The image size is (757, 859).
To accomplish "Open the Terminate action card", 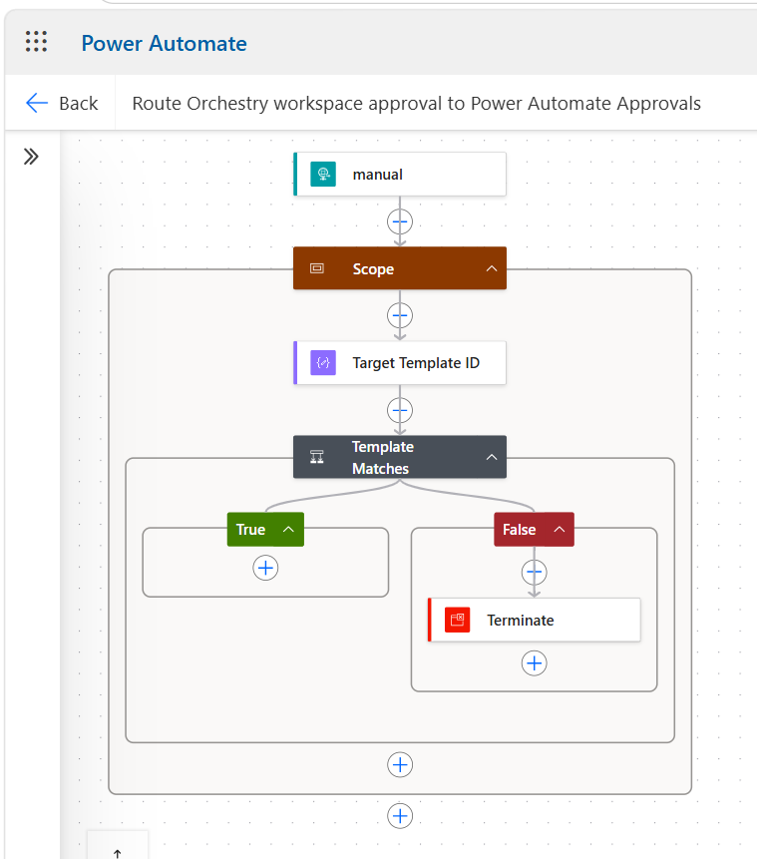I will click(534, 621).
